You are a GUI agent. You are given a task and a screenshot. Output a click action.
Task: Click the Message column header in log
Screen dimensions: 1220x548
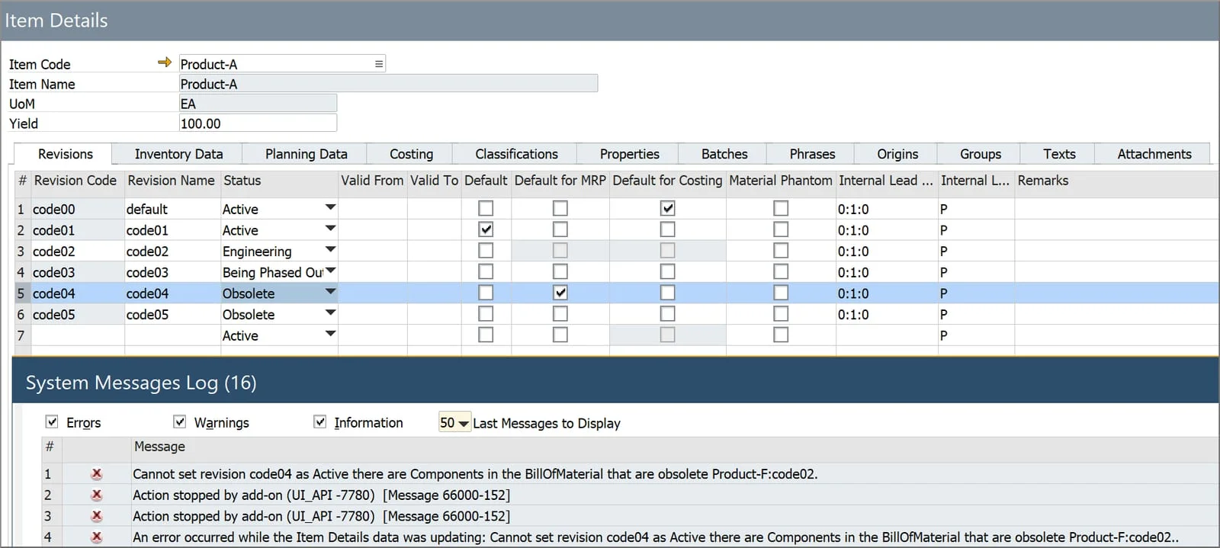[x=159, y=447]
